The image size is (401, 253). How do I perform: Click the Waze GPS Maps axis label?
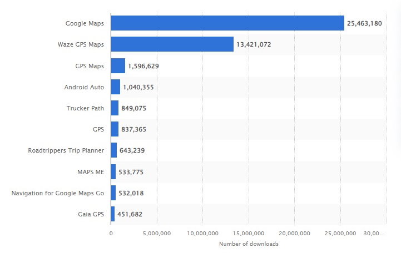(x=80, y=44)
